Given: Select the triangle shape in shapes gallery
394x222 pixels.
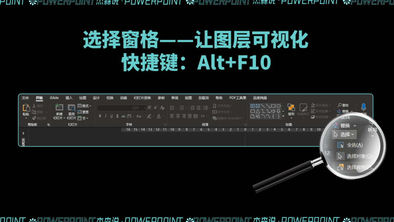Looking at the screenshot, I should (258, 111).
